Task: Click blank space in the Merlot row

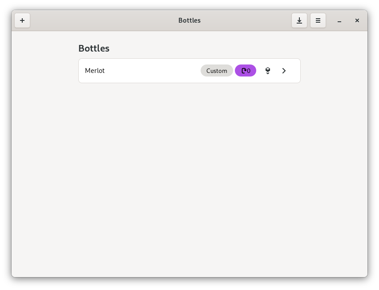Action: (x=151, y=71)
